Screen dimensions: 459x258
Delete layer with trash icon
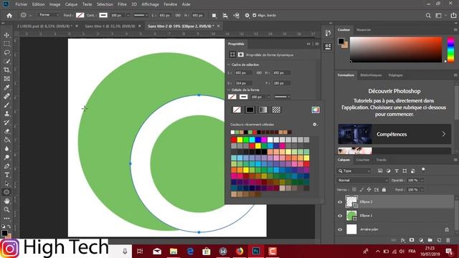pyautogui.click(x=448, y=240)
